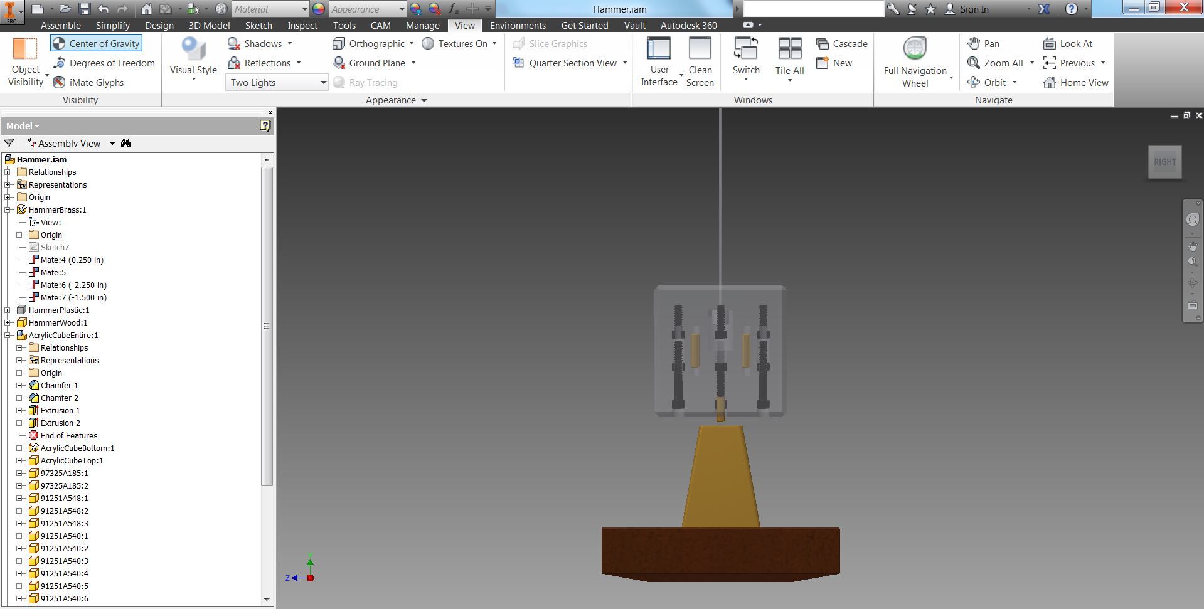
Task: Open the 3D Model tab
Action: pos(209,25)
